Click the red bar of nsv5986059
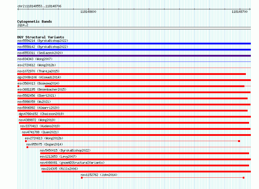The width and height of the screenshot is (259, 189). pyautogui.click(x=134, y=105)
